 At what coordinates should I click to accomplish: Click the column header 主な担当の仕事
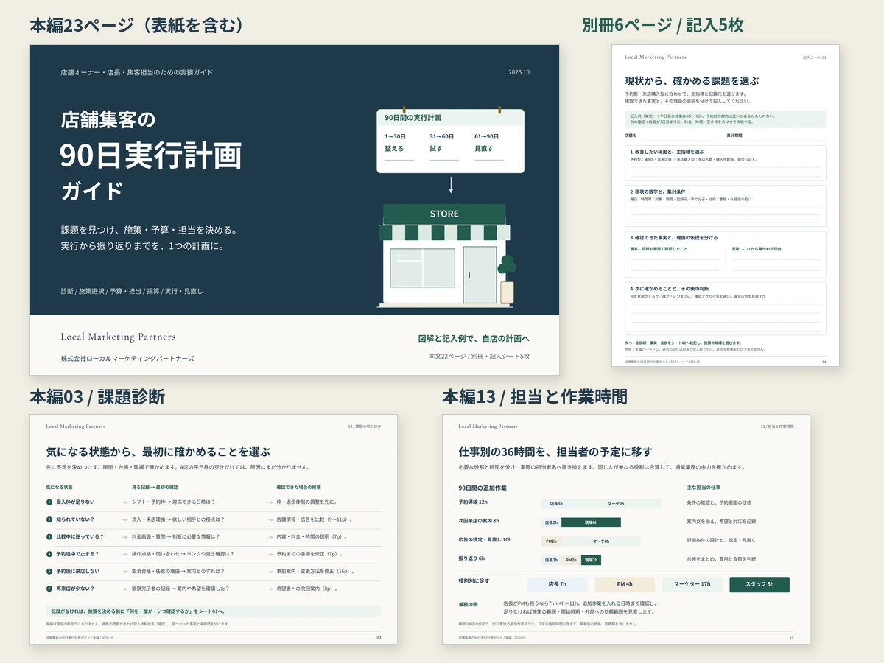[x=704, y=488]
